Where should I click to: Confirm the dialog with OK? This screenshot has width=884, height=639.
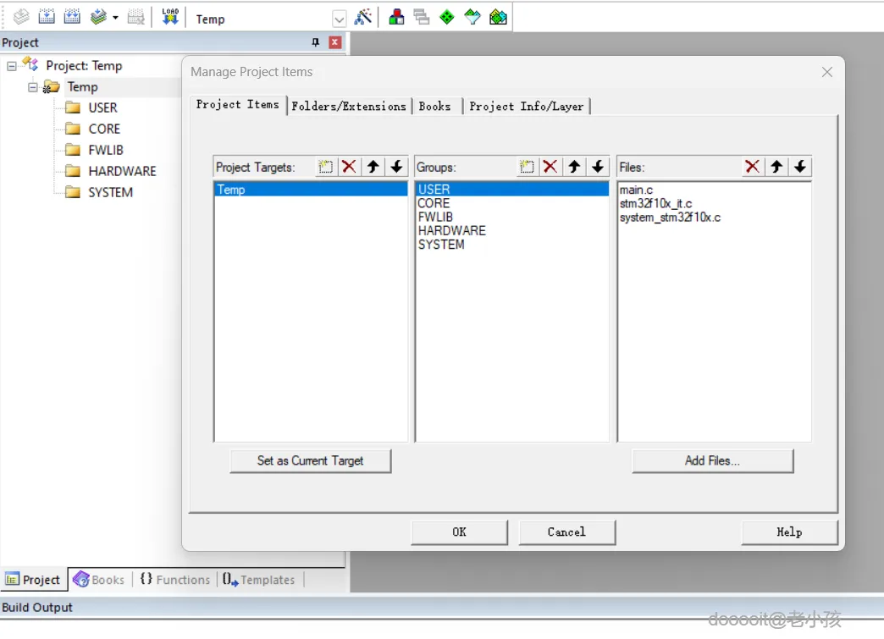coord(460,532)
